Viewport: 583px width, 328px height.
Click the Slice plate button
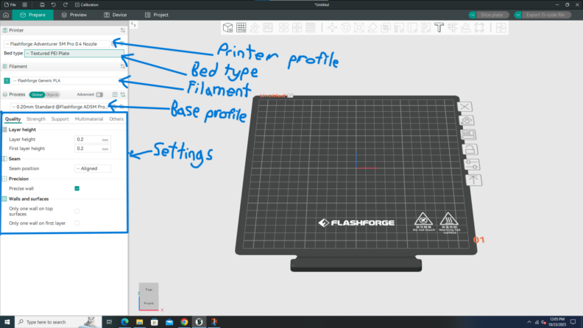coord(492,15)
